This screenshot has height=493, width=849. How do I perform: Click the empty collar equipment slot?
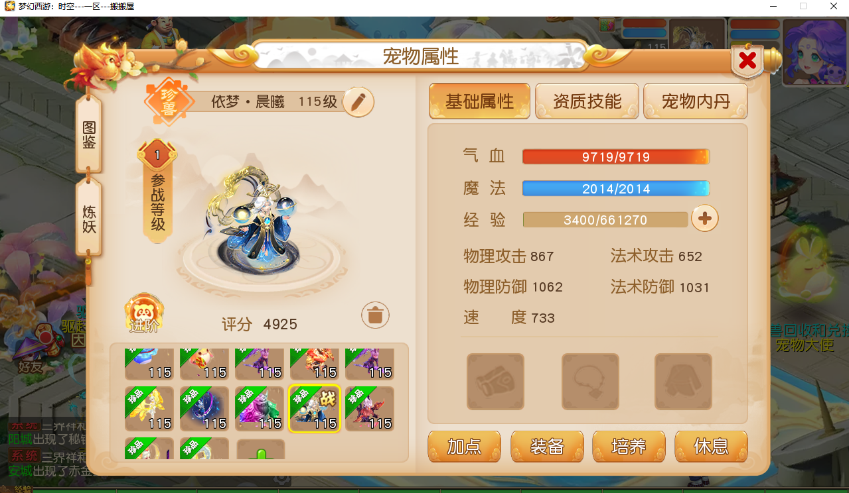[x=495, y=382]
